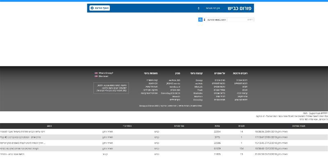This screenshot has width=328, height=157.
Task: Open the BikeCafe footer link
Action: click(198, 87)
